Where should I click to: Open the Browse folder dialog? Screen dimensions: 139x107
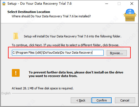pyautogui.click(x=117, y=53)
